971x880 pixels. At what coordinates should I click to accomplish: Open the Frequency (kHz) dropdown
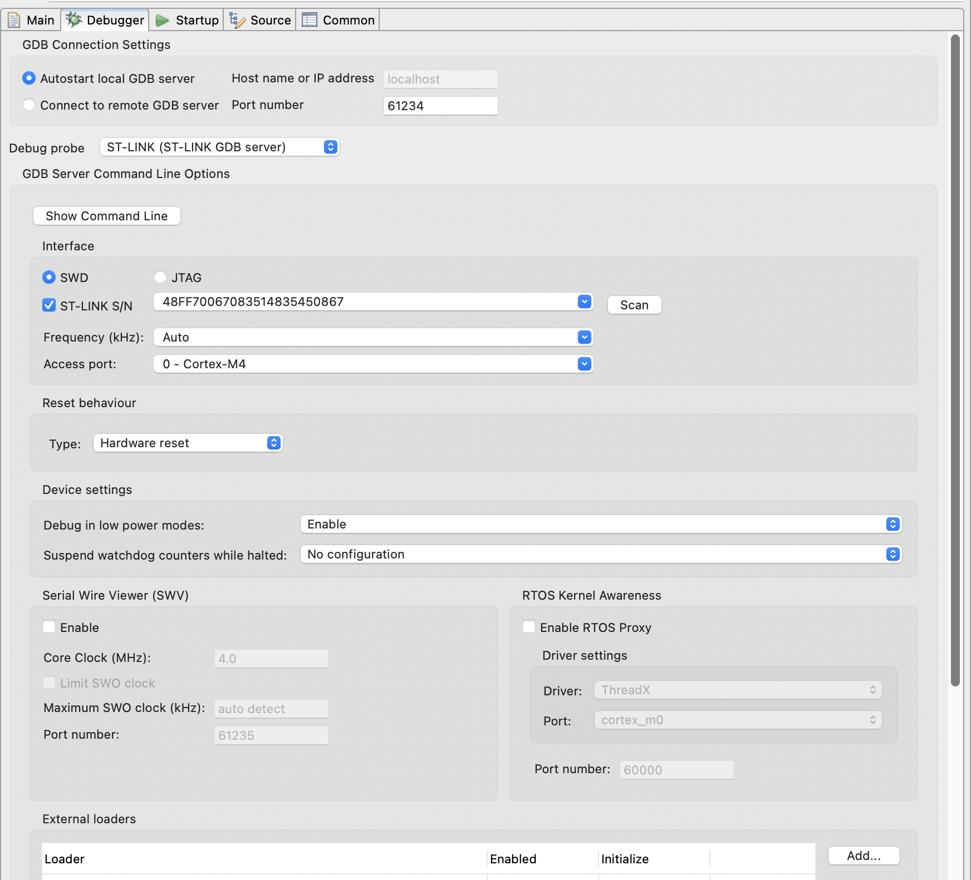[x=584, y=337]
